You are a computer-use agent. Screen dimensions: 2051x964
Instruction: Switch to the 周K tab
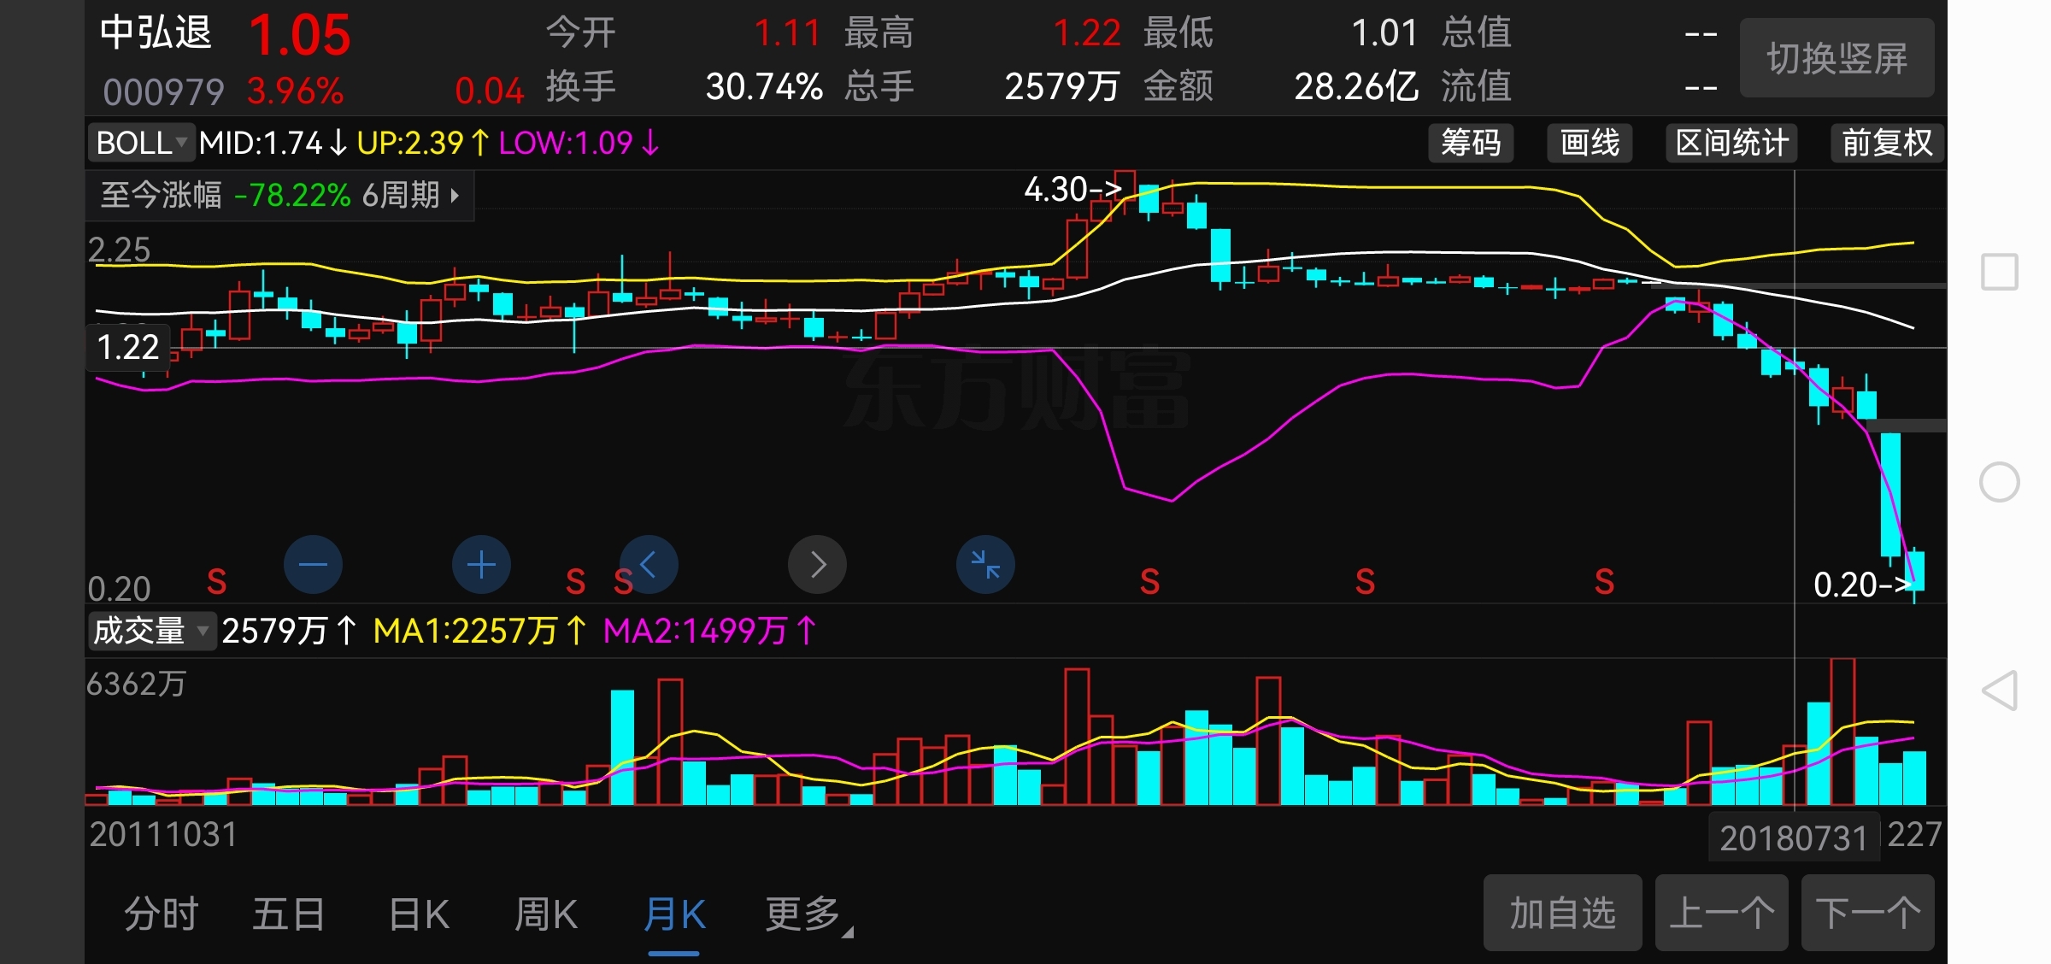pos(546,915)
